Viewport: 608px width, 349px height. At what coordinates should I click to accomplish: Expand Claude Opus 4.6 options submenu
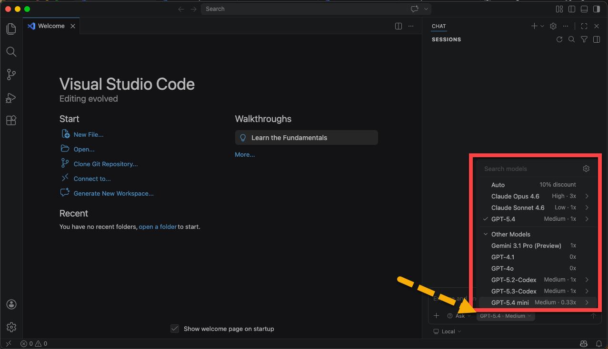(587, 196)
